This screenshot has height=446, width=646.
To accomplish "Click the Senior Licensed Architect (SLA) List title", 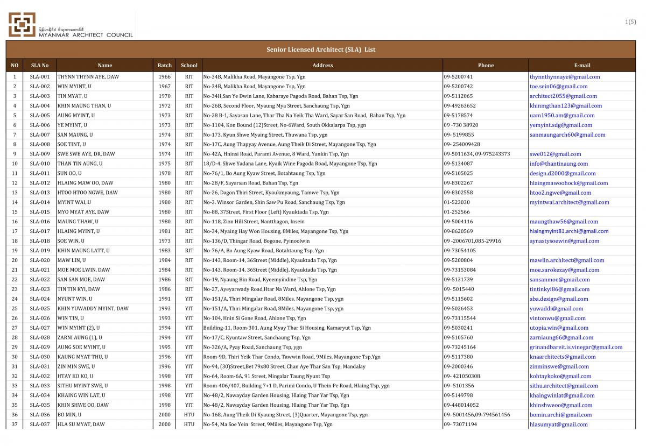I will [x=321, y=49].
